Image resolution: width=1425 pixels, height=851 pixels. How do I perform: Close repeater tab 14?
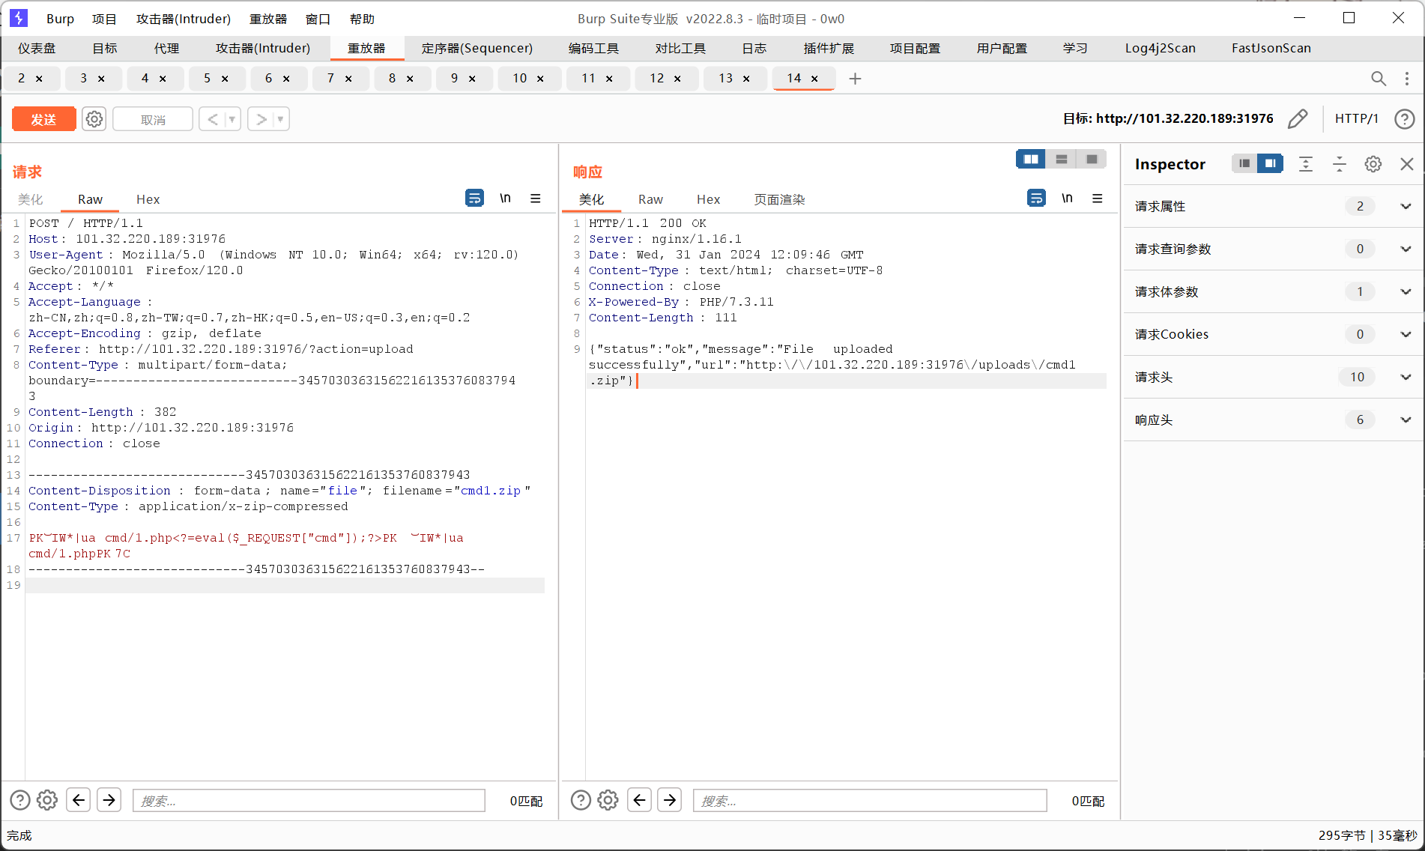pyautogui.click(x=814, y=78)
